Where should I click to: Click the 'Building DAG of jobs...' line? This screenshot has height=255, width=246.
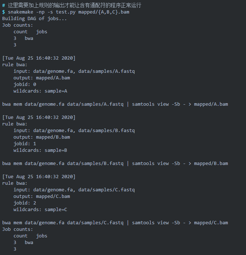coord(34,19)
